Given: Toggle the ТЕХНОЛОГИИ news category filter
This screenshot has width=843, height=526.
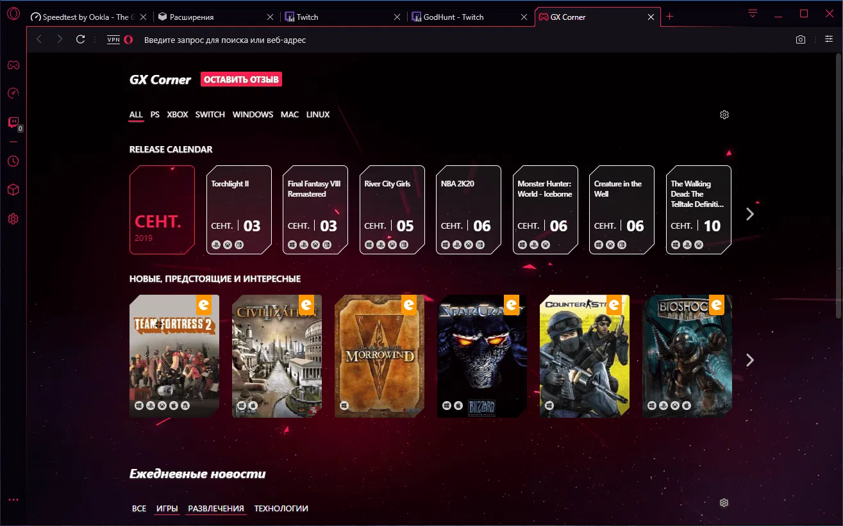Looking at the screenshot, I should point(281,509).
